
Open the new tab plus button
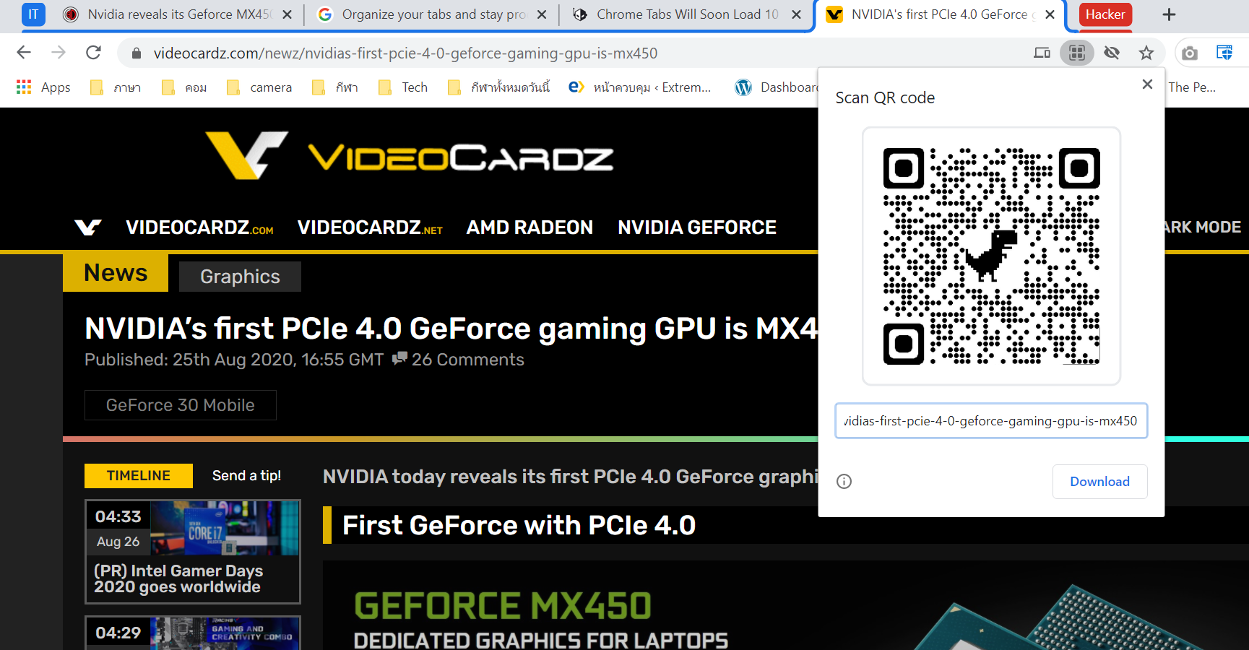1169,14
